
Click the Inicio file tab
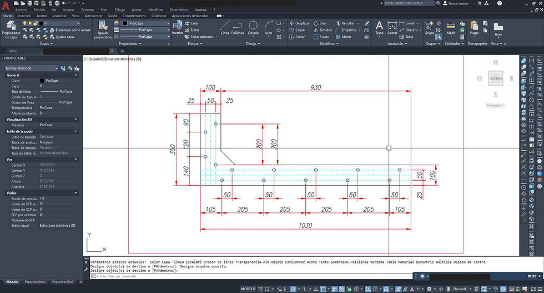(13, 51)
